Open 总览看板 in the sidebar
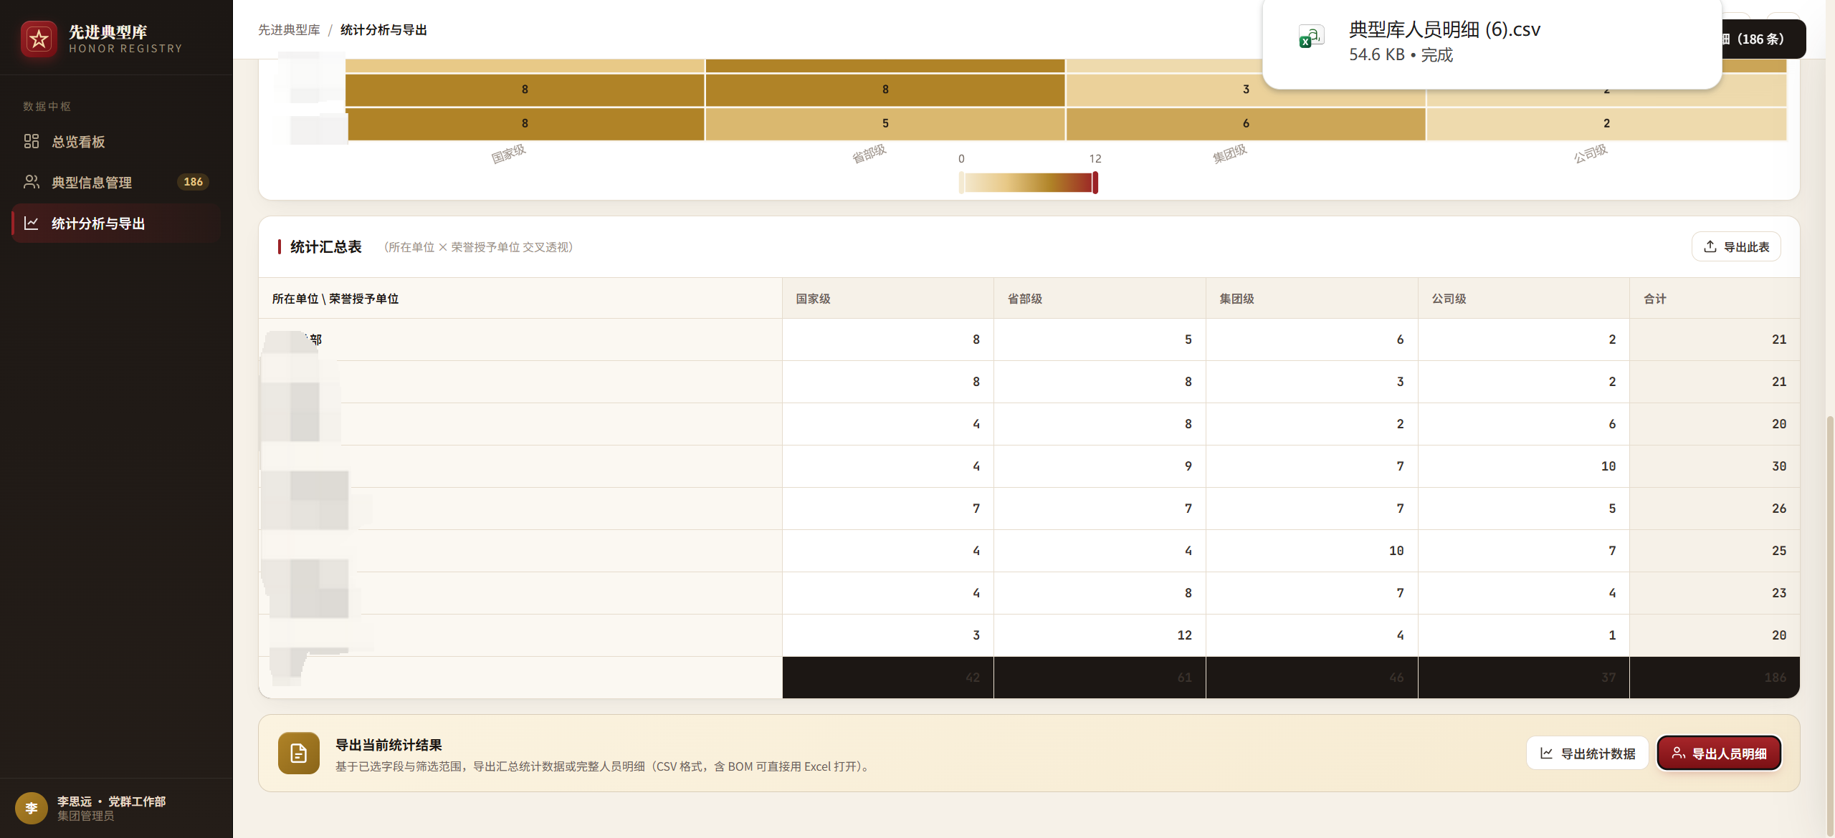 click(x=115, y=142)
